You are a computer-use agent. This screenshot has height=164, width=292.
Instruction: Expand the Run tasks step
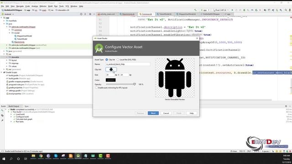pyautogui.click(x=11, y=122)
